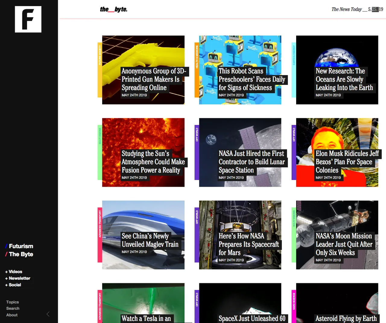386x323 pixels.
Task: Click Hard Science tag beside Asteroid article
Action: point(294,306)
